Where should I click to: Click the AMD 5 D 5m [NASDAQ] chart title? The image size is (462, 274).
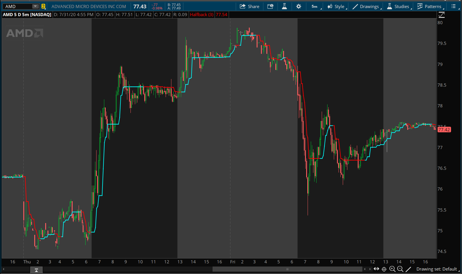point(27,14)
